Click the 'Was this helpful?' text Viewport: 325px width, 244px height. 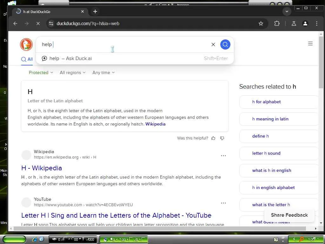click(193, 138)
